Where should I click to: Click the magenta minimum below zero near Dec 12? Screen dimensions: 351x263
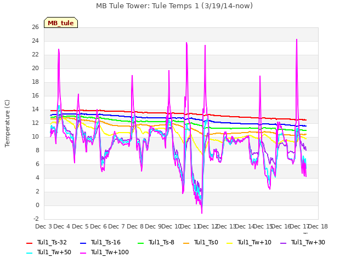pos(202,213)
